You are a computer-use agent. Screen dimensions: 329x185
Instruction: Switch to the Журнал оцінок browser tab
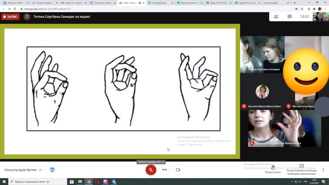[189, 3]
